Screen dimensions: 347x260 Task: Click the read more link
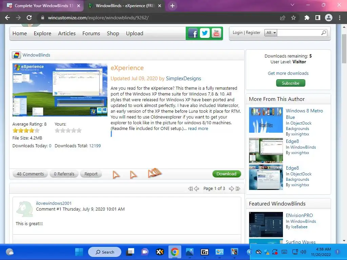[x=198, y=128]
